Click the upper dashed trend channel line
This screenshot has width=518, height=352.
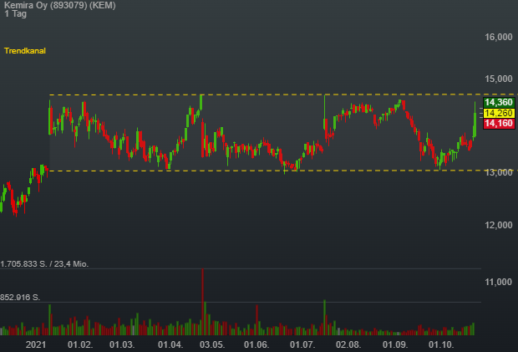(283, 94)
